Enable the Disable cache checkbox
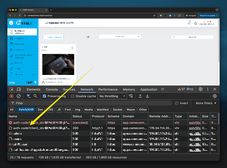The width and height of the screenshot is (227, 168). [x=73, y=96]
